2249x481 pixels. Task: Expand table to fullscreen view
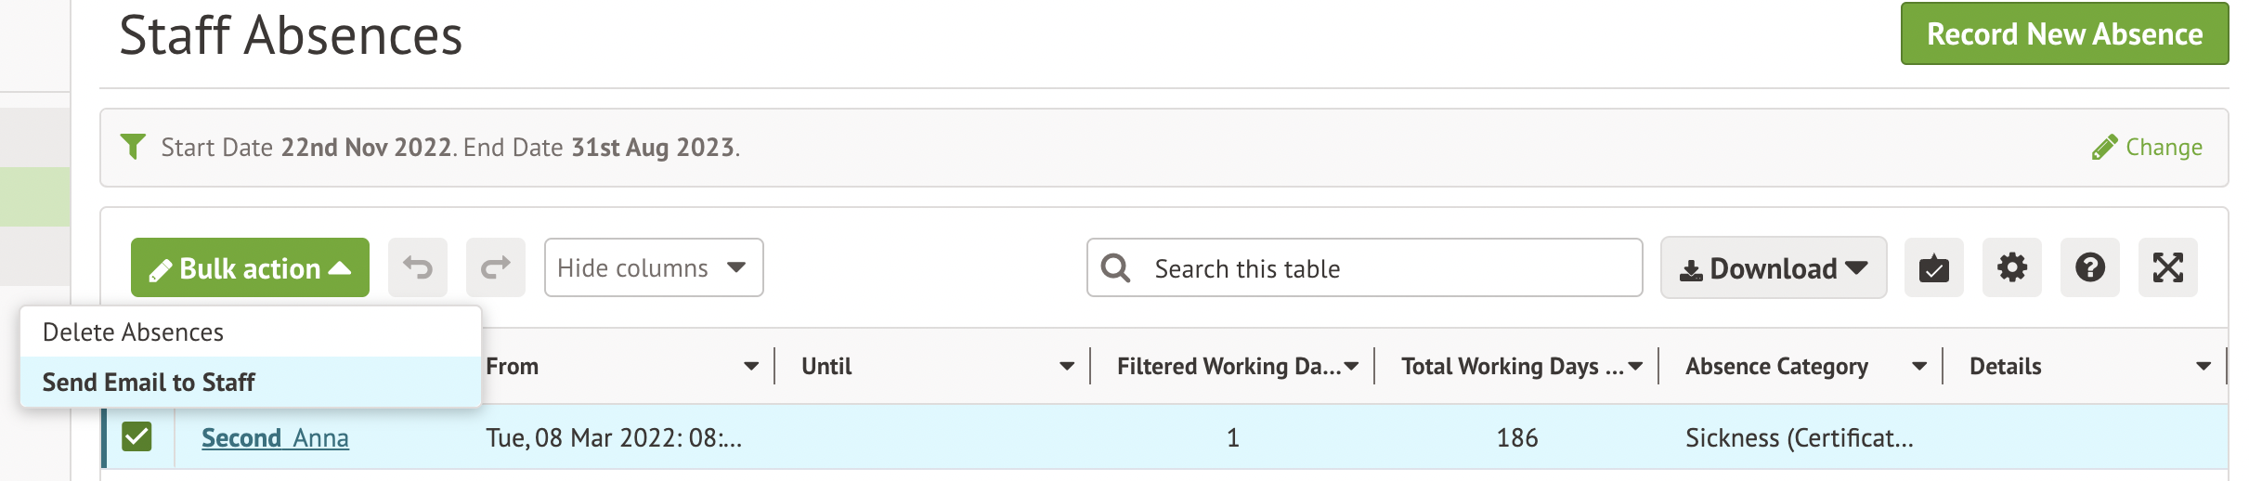coord(2167,268)
